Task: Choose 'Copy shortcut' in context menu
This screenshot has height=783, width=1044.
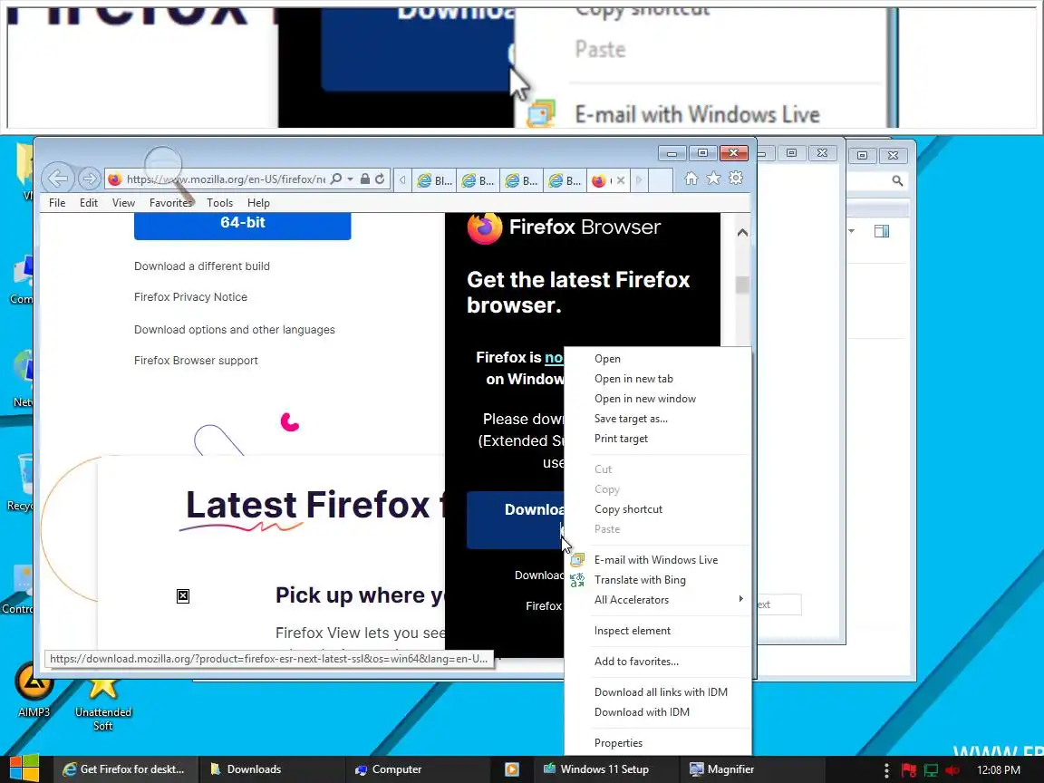Action: click(658, 509)
